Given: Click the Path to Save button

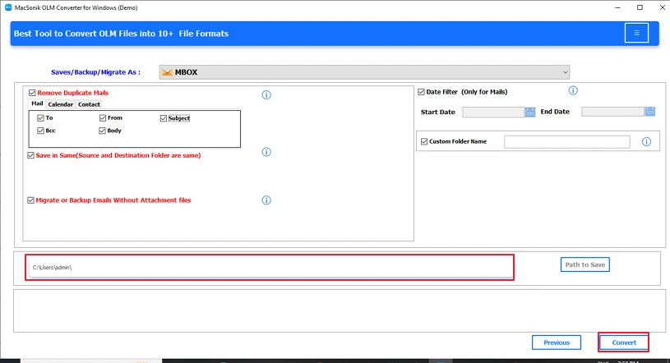Looking at the screenshot, I should coord(585,264).
